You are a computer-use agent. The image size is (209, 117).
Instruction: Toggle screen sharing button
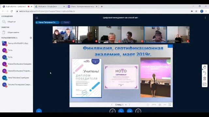tap(138, 111)
